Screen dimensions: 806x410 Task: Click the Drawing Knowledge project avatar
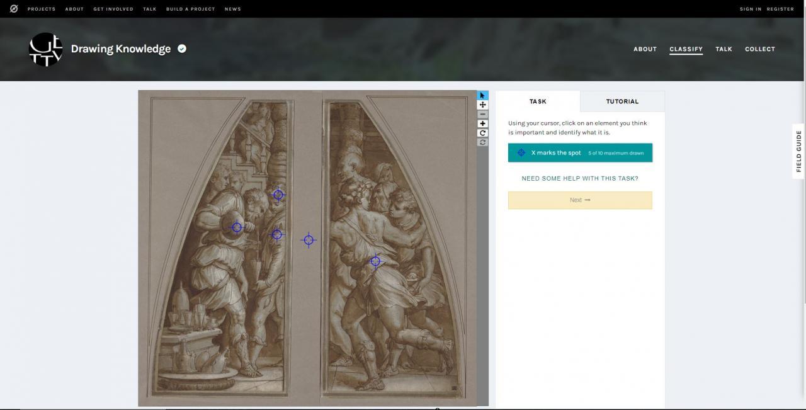coord(46,49)
